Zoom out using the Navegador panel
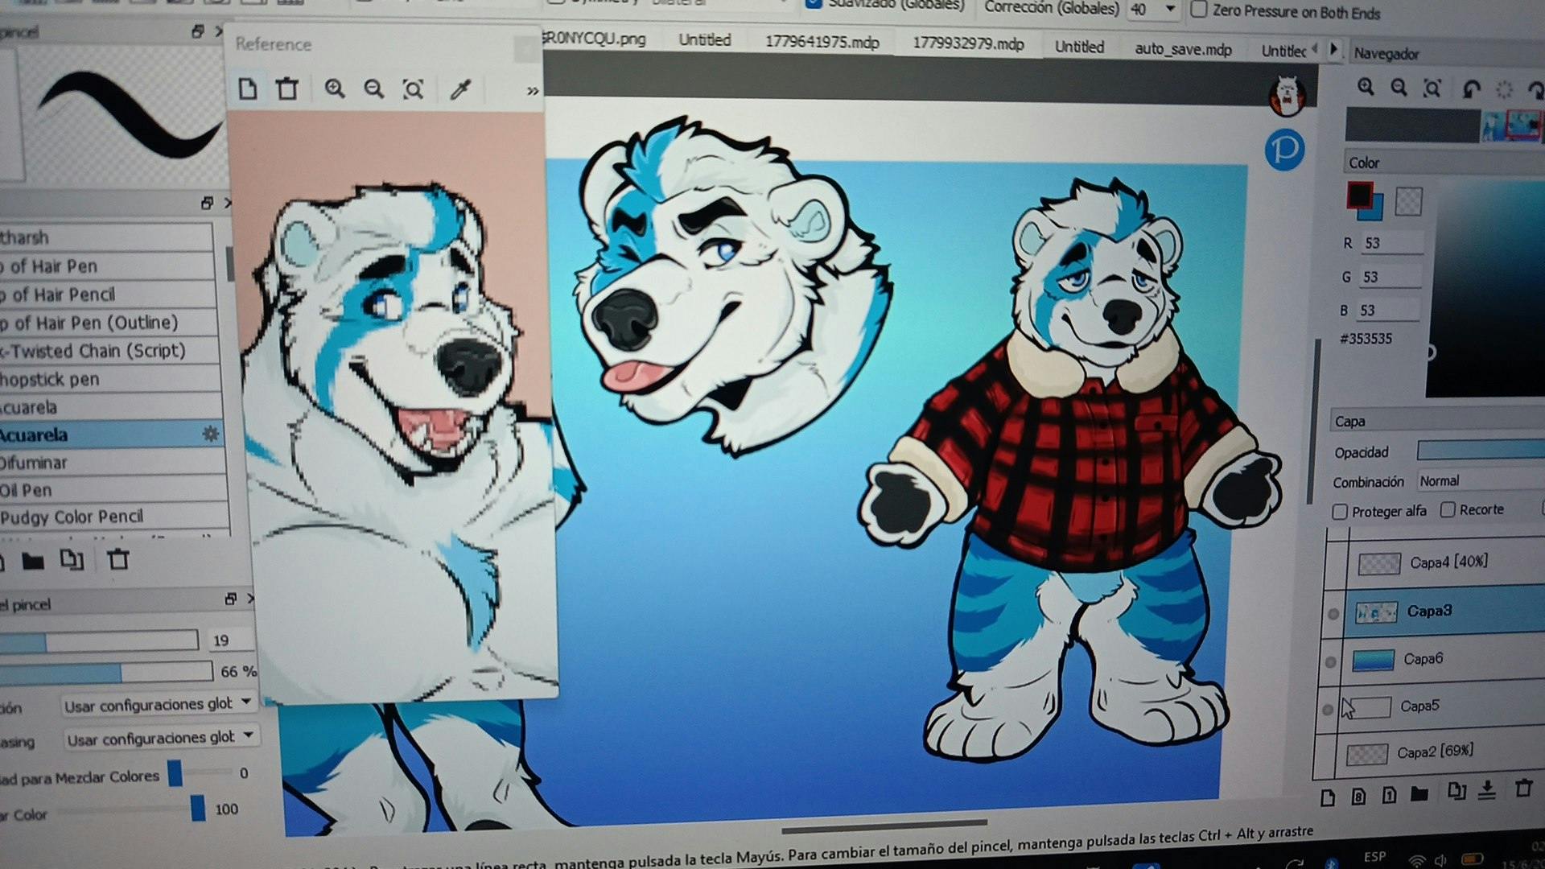1545x869 pixels. (1399, 88)
